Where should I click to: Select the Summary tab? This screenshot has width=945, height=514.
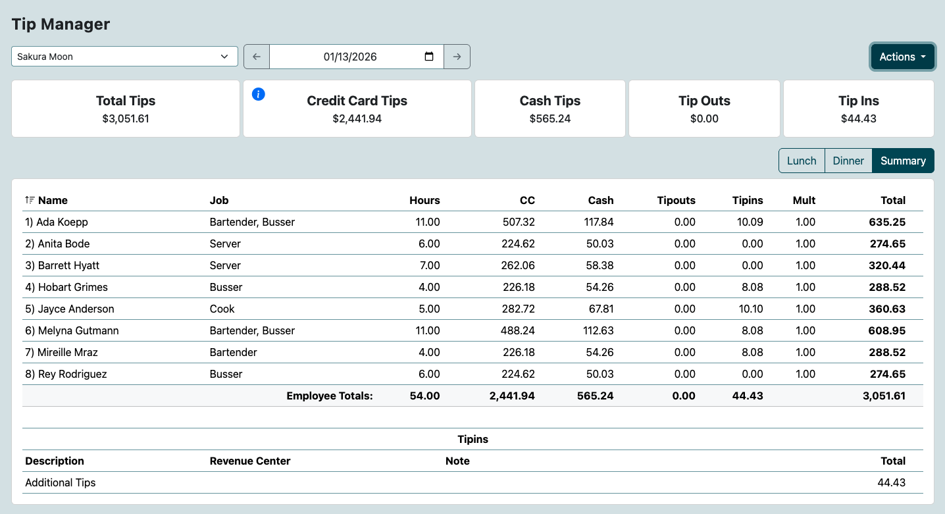902,161
